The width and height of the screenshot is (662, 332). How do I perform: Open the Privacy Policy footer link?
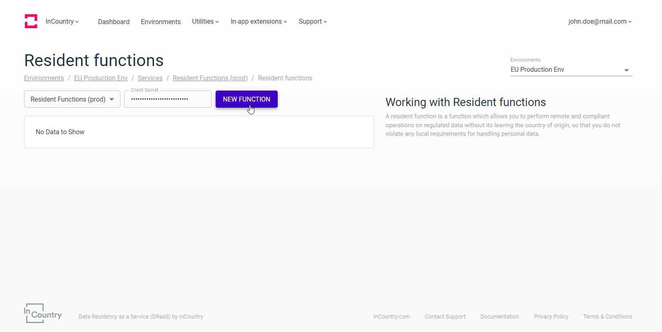pyautogui.click(x=551, y=317)
